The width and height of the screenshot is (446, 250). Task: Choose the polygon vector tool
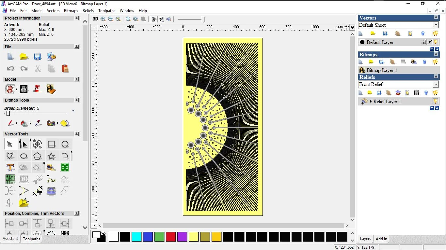(37, 156)
